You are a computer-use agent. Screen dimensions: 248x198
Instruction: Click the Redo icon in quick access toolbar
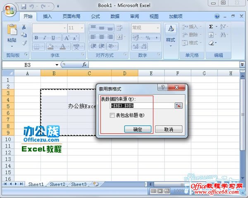click(43, 7)
